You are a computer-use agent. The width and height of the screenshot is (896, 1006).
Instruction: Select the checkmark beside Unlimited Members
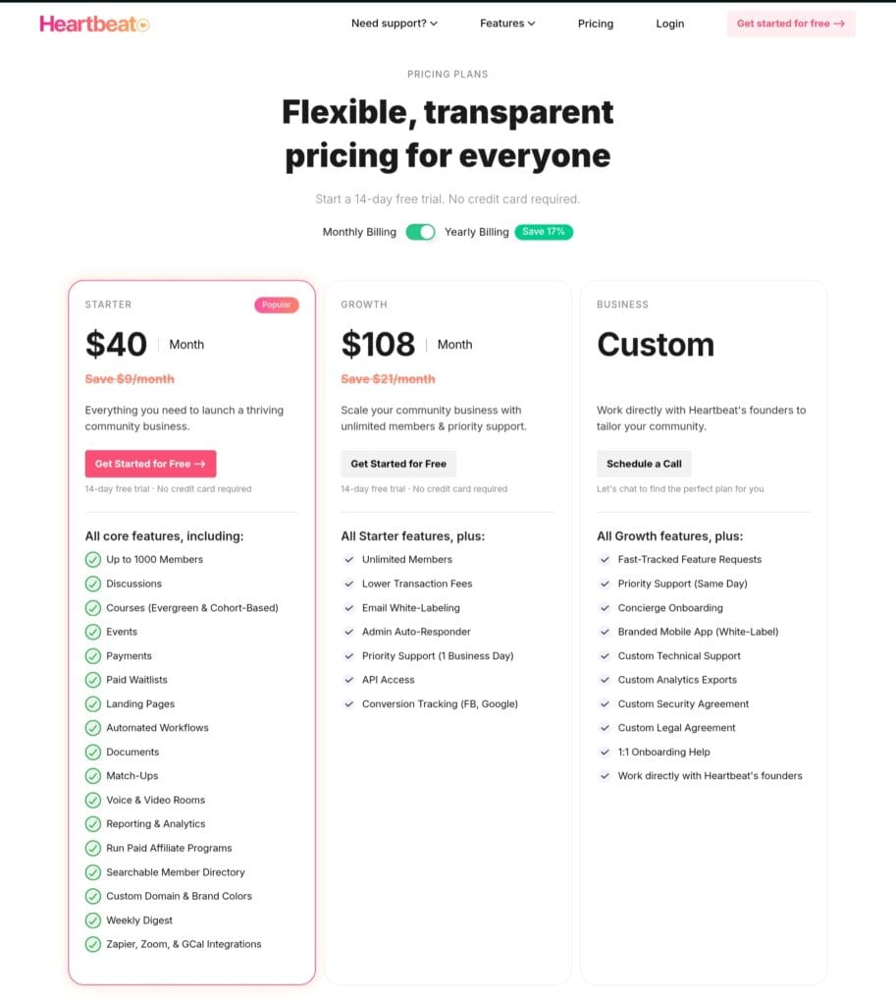(x=349, y=559)
